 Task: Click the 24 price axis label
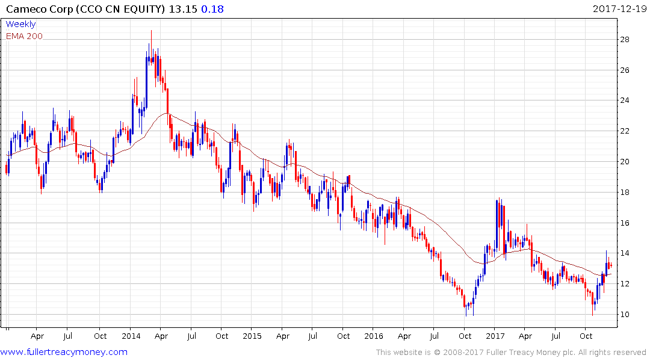point(626,100)
